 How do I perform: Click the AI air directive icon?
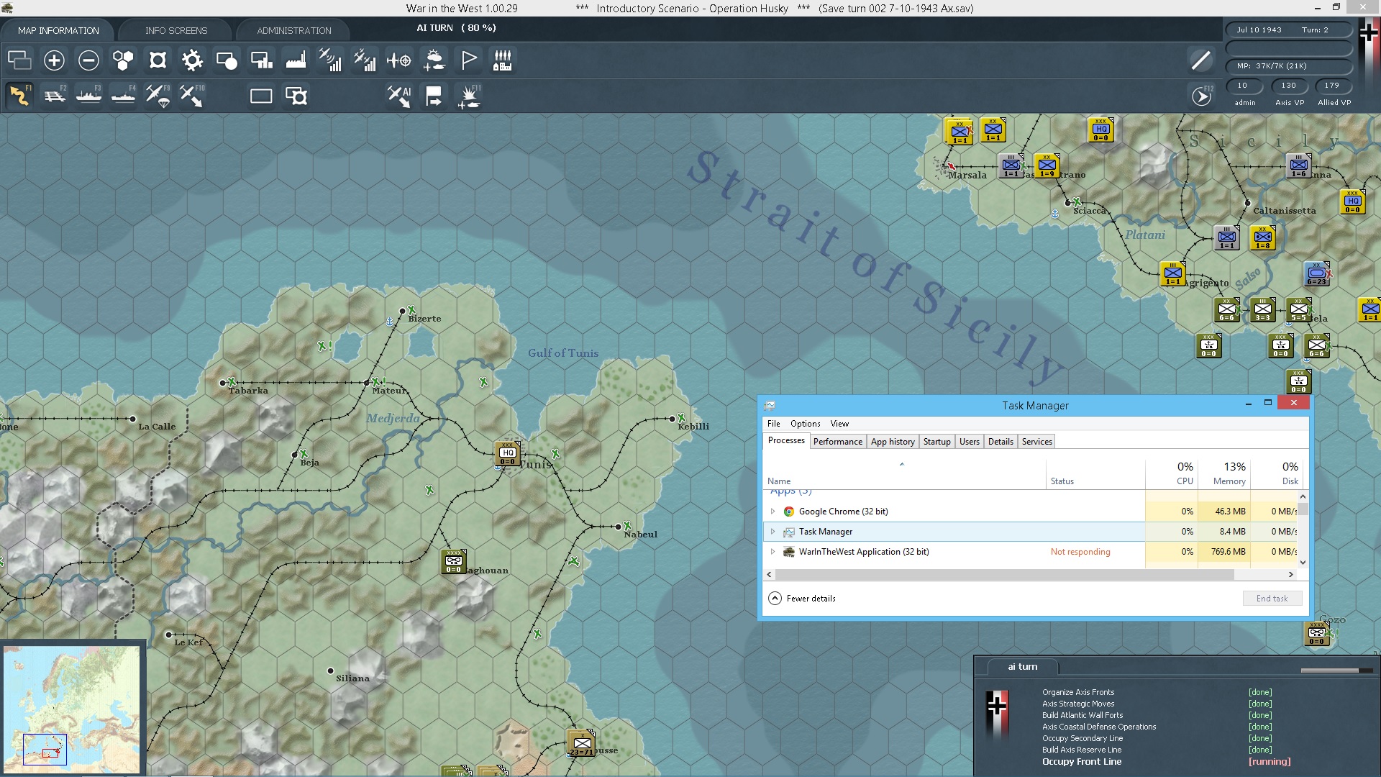399,96
